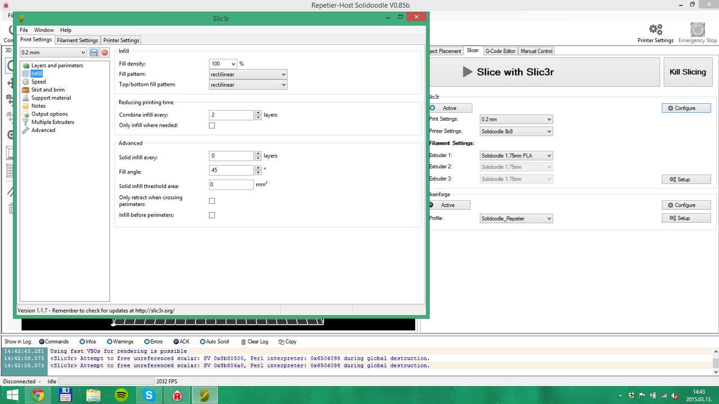Tick the 'Infill before perimeters' checkbox
719x404 pixels.
click(212, 215)
